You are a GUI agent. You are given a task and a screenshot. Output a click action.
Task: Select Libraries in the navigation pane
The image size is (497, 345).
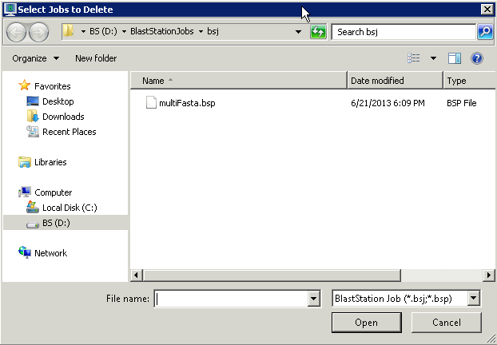(x=50, y=162)
